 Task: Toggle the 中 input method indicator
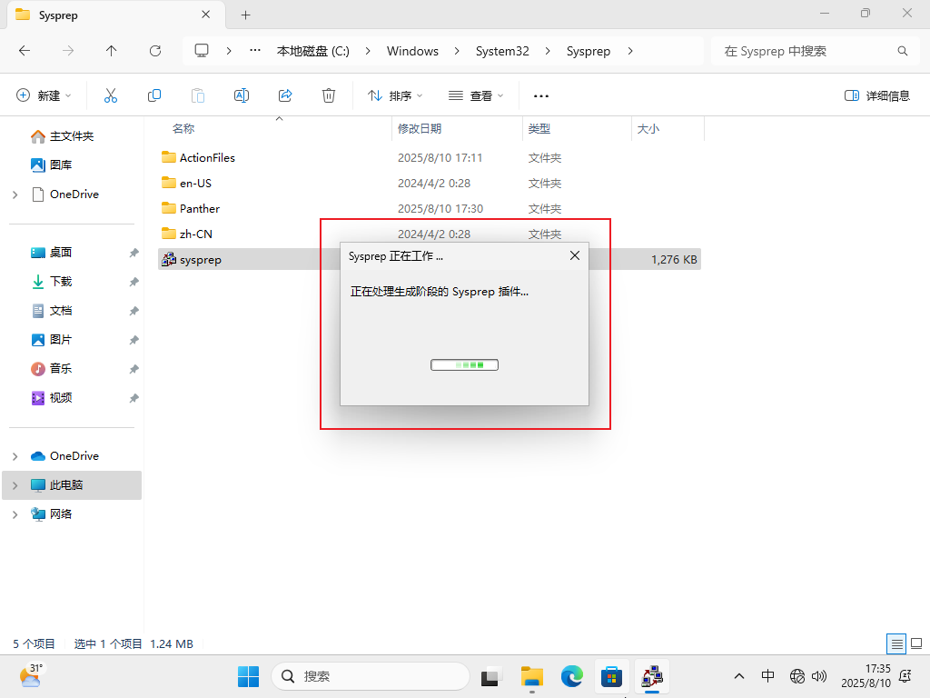(767, 676)
